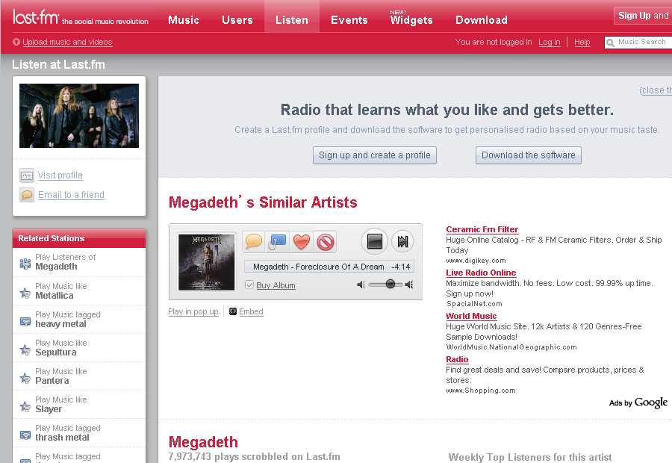The height and width of the screenshot is (463, 672).
Task: Ban this track with the red prohibited icon
Action: click(325, 242)
